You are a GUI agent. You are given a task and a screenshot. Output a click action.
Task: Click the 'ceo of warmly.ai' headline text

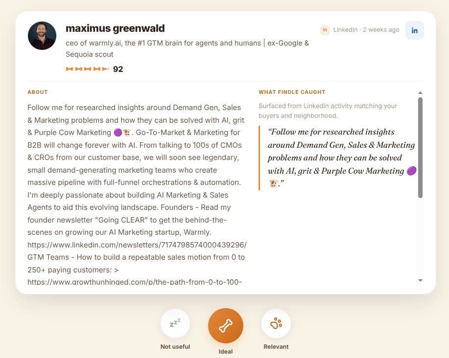[x=187, y=48]
